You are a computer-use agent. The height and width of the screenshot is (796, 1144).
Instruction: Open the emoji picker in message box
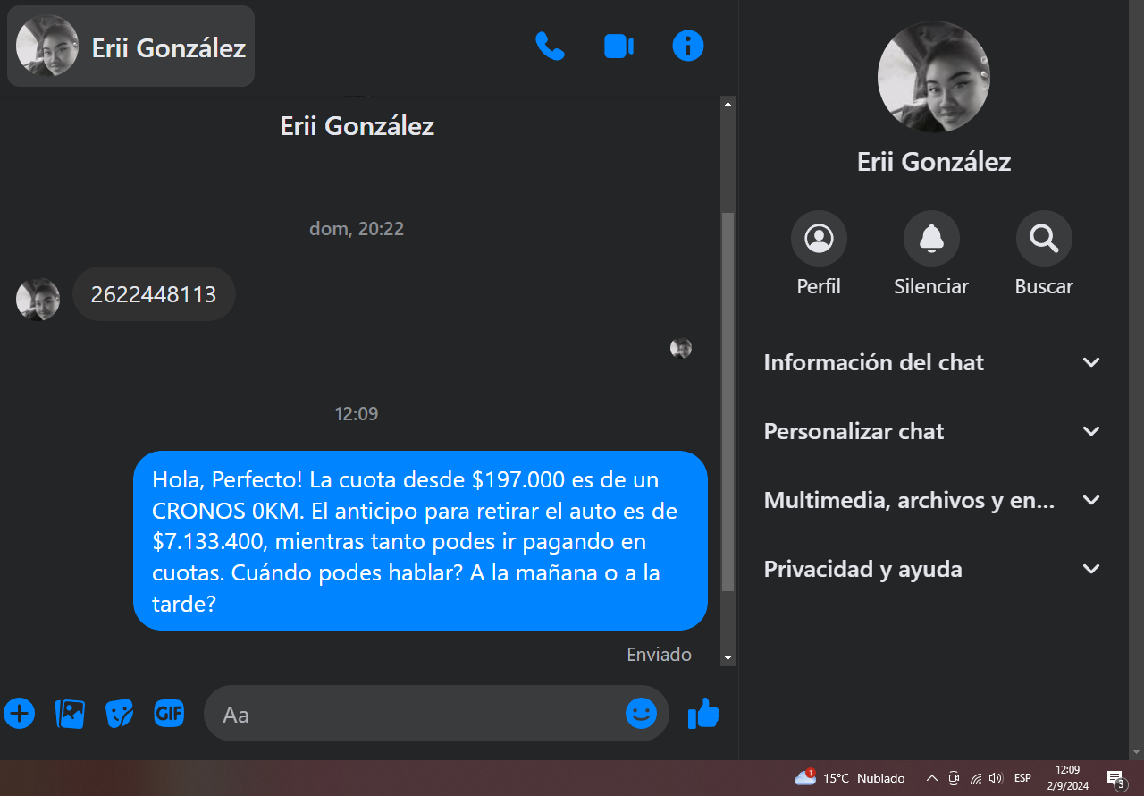click(641, 713)
